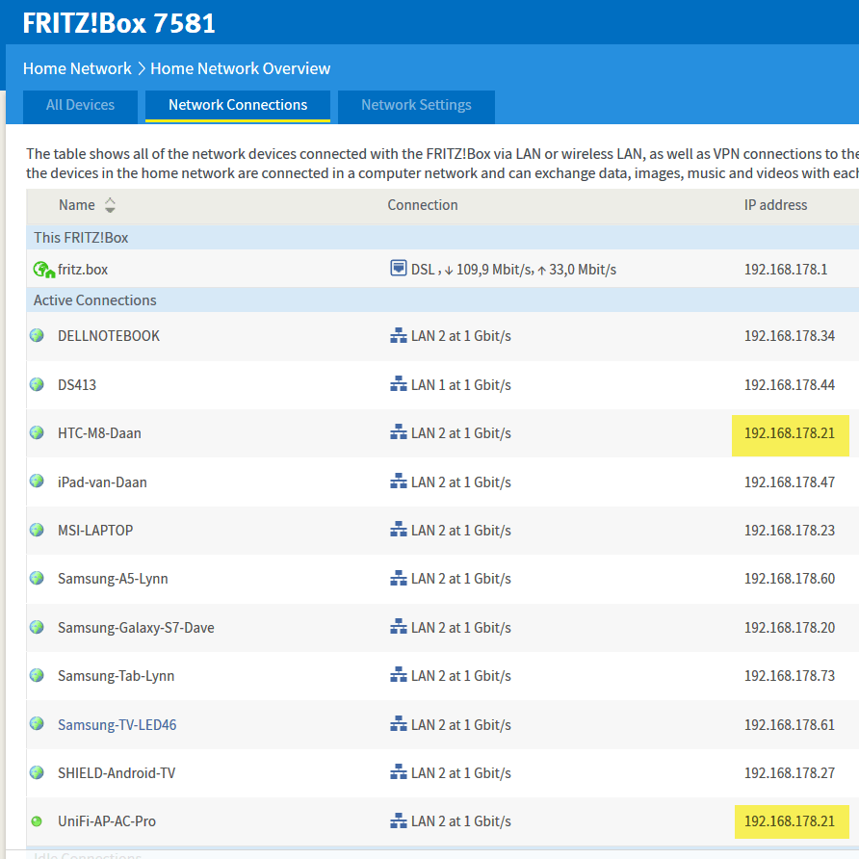Click the globe icon beside DELLNOTEBOOK

pyautogui.click(x=37, y=336)
